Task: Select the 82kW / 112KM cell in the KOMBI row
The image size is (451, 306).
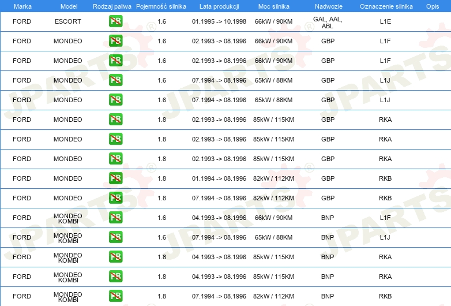Action: (273, 296)
